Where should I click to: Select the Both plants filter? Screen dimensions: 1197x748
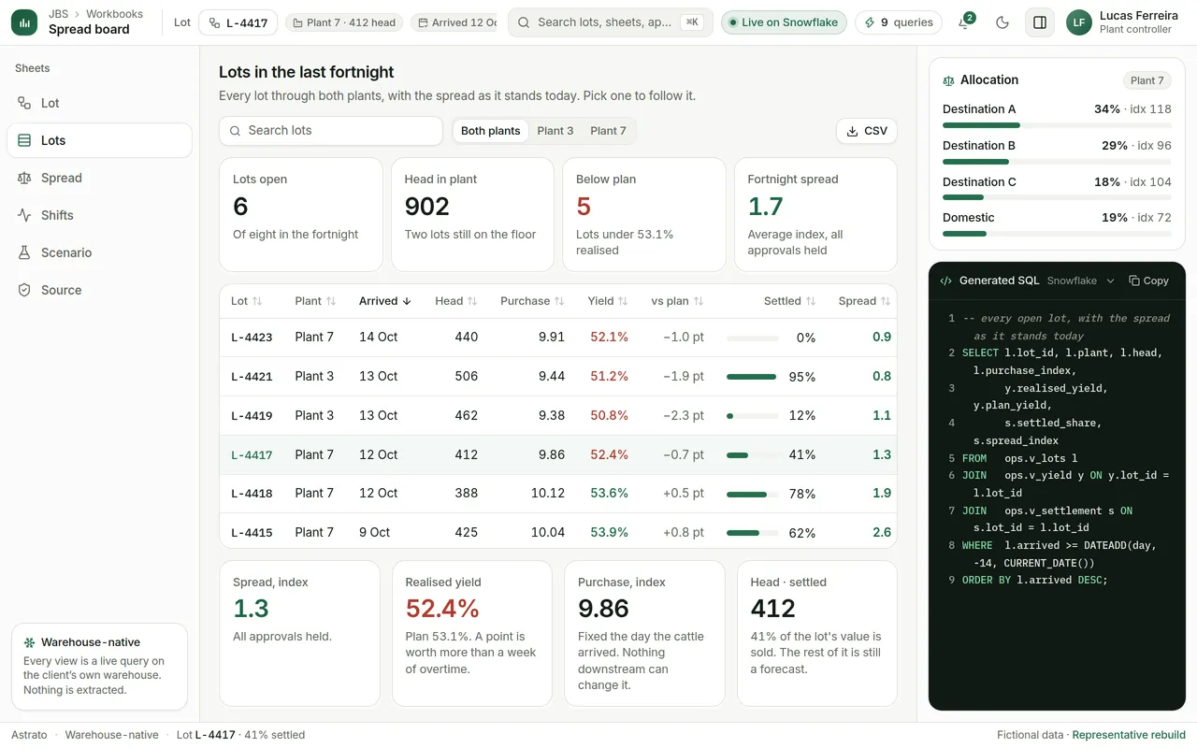[x=490, y=131]
